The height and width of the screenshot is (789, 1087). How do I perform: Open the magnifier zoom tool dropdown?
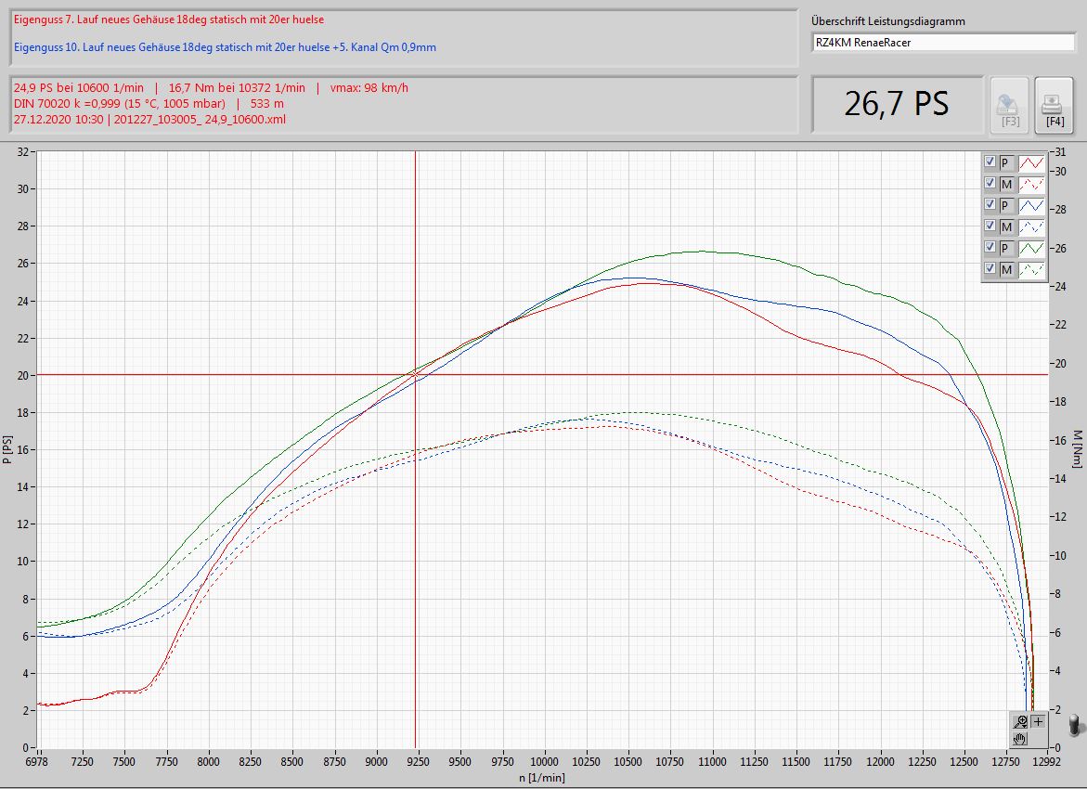pyautogui.click(x=1020, y=721)
